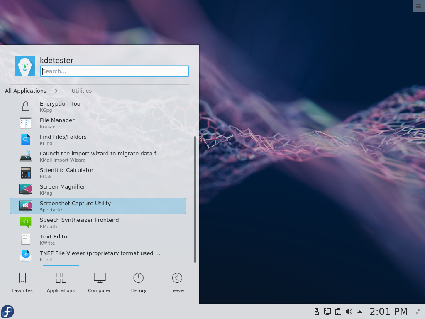Select 'TNEF File Viewer' entry text
Viewport: 425px width, 319px height.
100,253
